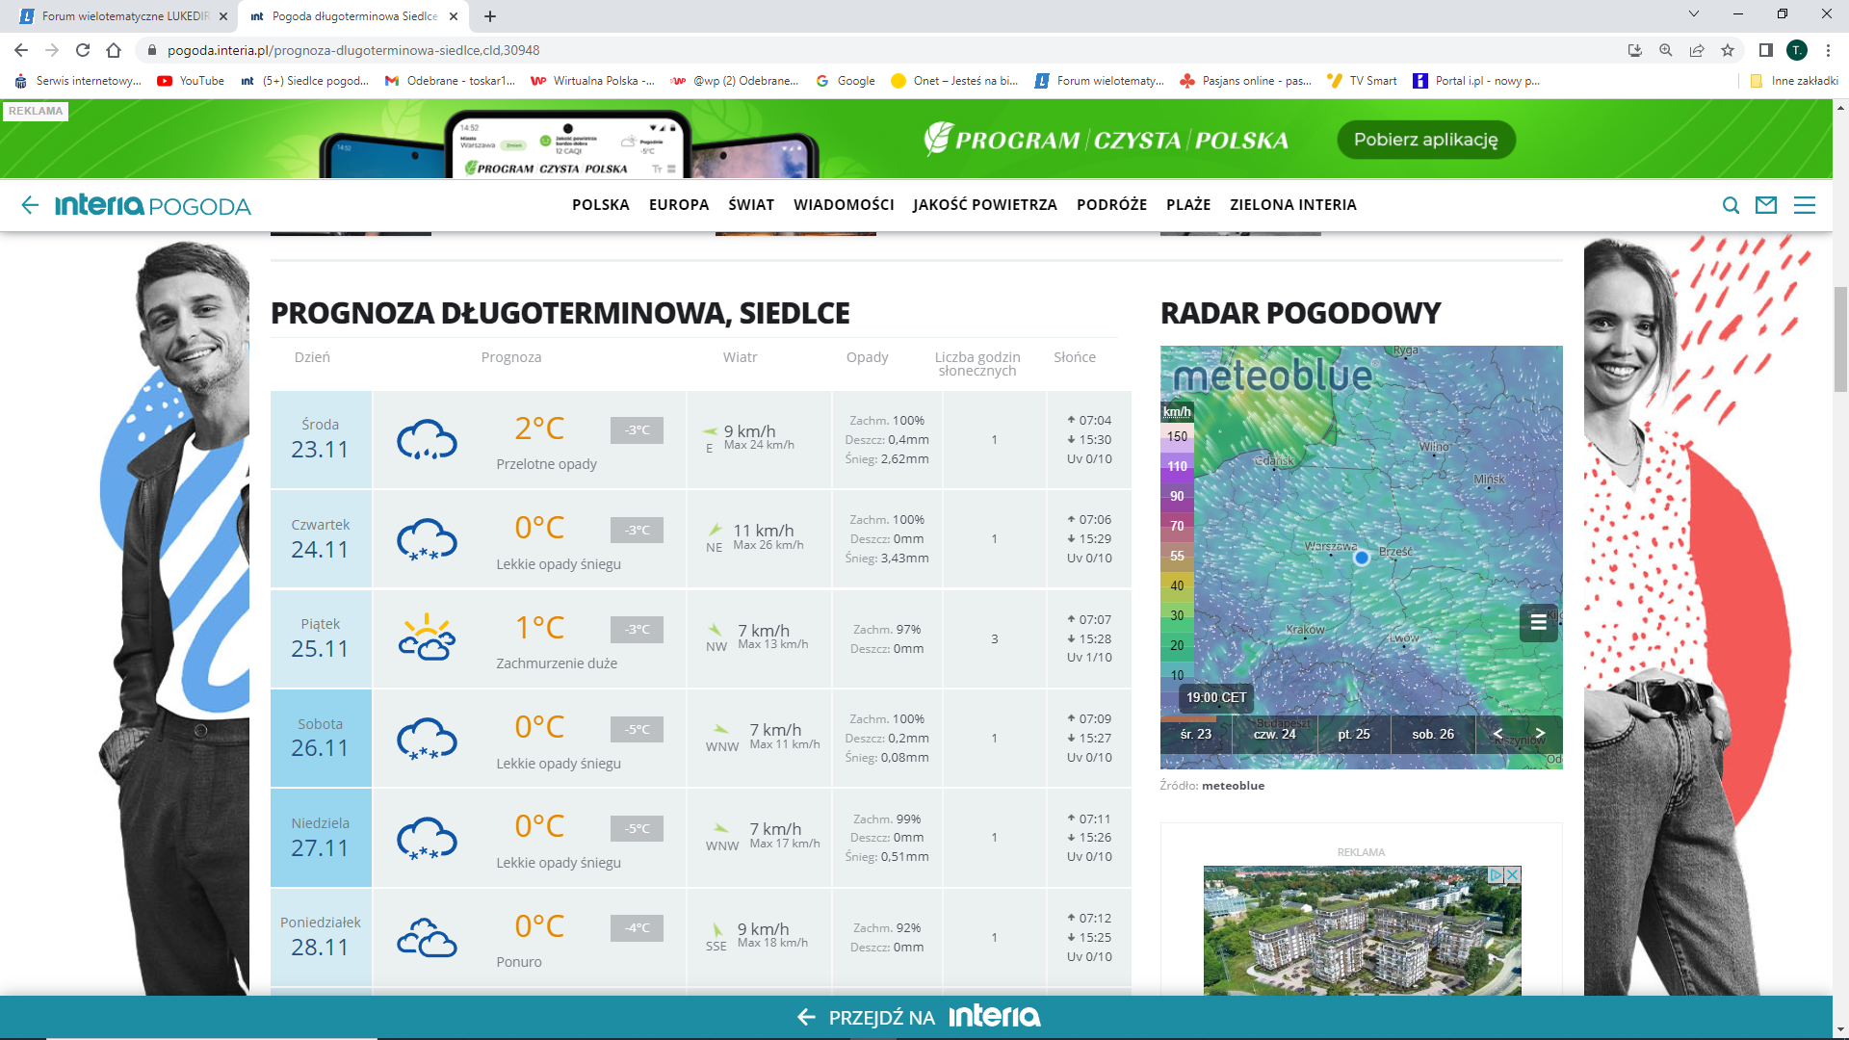Click the browser home button
The width and height of the screenshot is (1849, 1040).
(x=114, y=50)
